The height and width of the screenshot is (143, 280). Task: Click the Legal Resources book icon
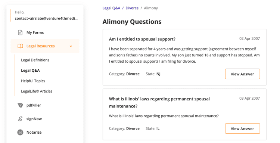[20, 46]
